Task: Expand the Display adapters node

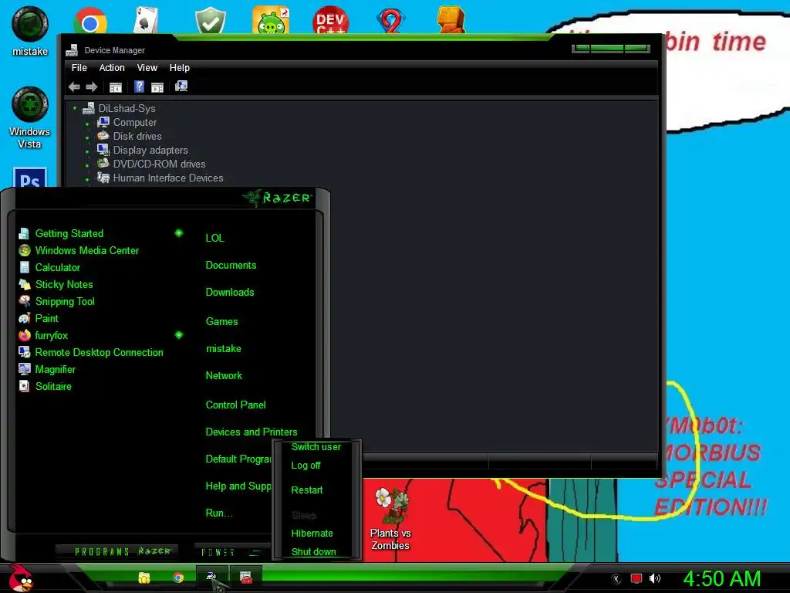Action: [87, 151]
